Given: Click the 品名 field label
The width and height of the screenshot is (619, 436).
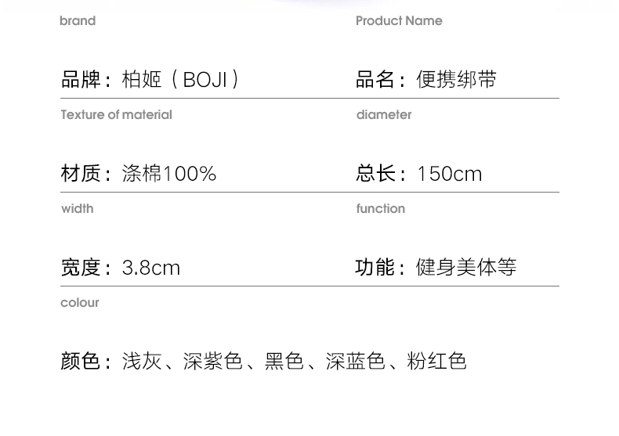Looking at the screenshot, I should (x=375, y=79).
